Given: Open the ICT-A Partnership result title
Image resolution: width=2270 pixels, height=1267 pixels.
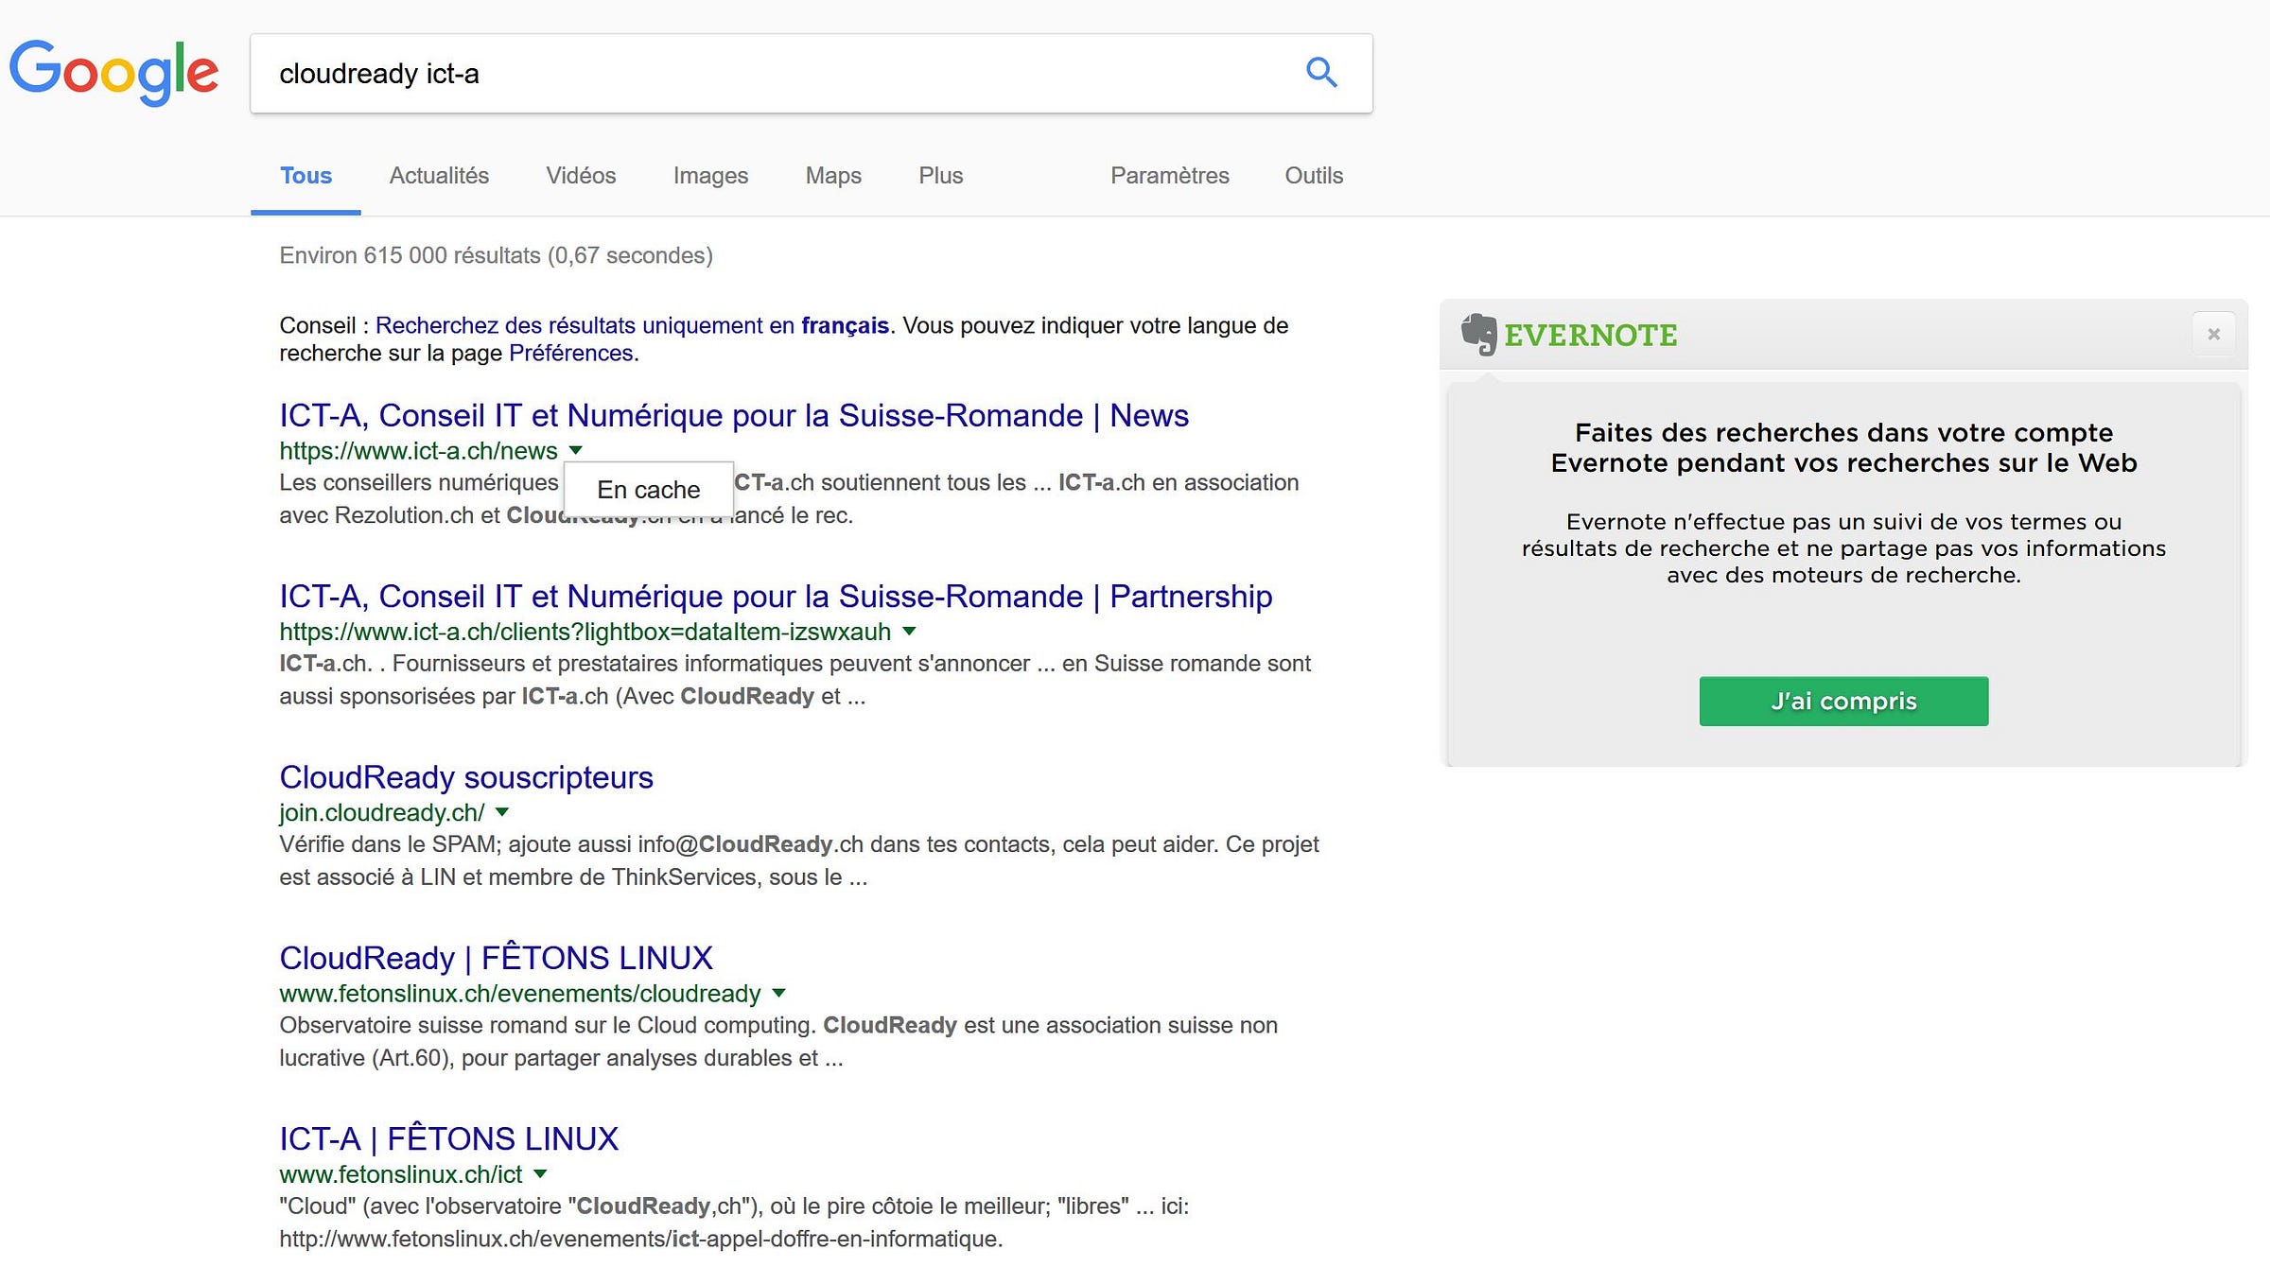Looking at the screenshot, I should [x=776, y=596].
